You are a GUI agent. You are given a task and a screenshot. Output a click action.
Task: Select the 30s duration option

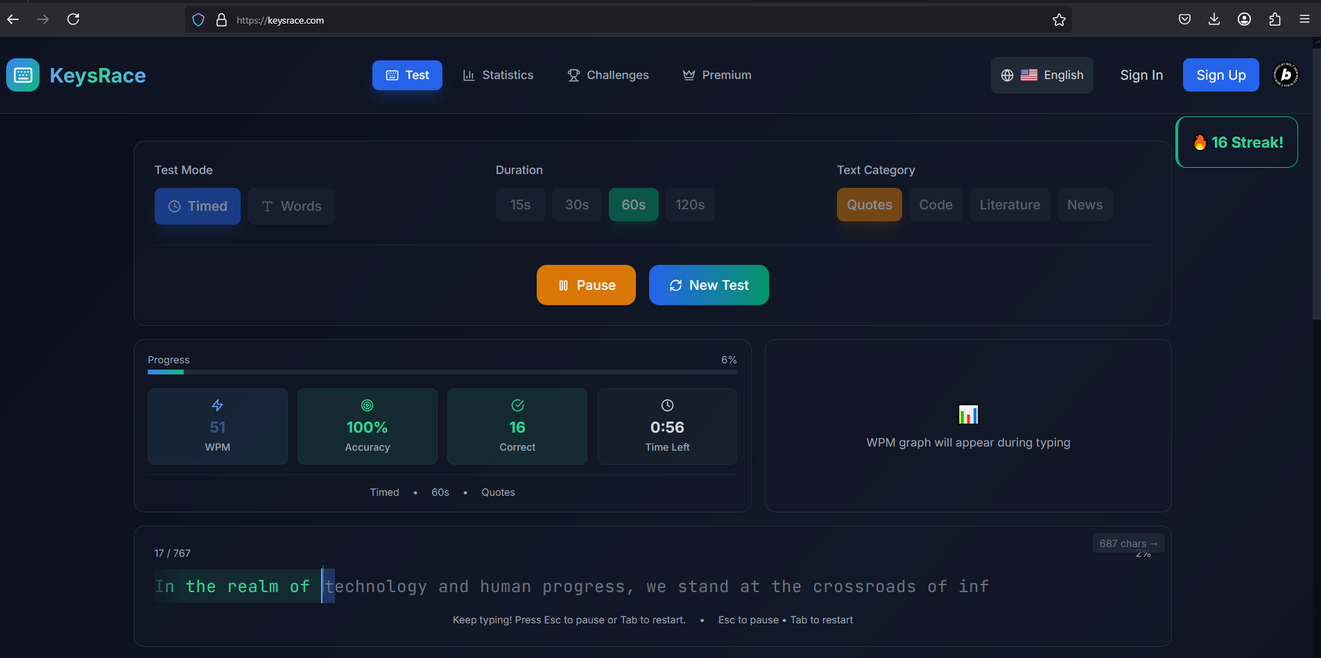click(577, 205)
